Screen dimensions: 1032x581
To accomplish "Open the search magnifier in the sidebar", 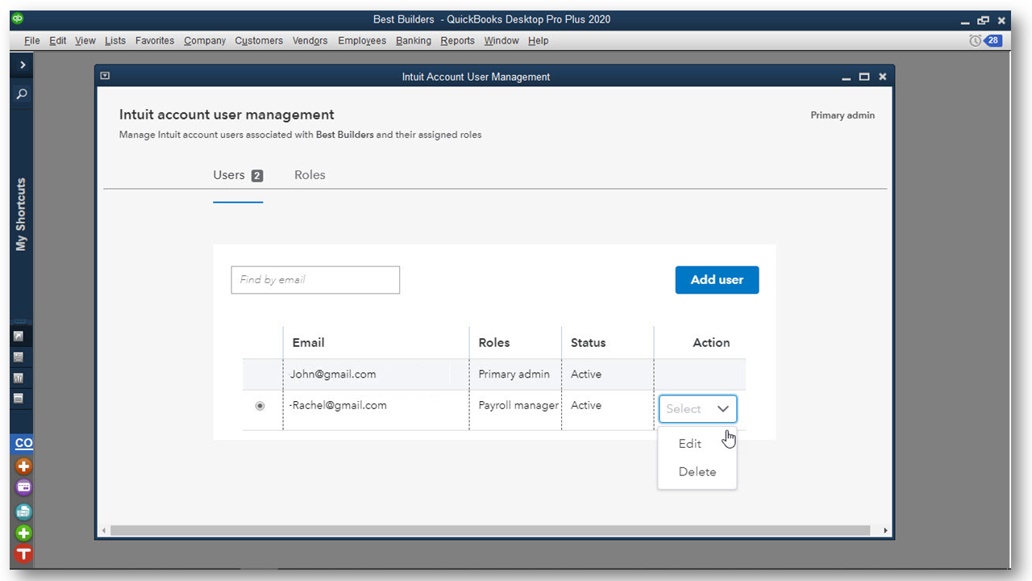I will point(22,94).
